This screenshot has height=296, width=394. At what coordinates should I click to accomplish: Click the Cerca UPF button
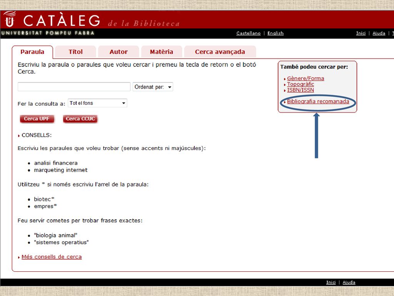tap(37, 119)
